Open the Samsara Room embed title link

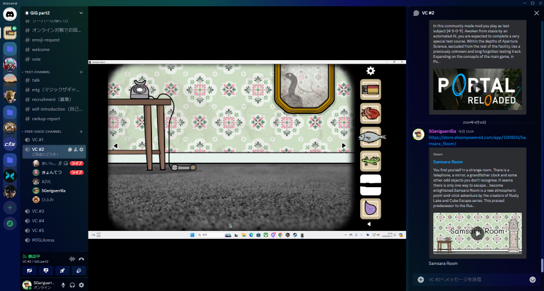448,162
